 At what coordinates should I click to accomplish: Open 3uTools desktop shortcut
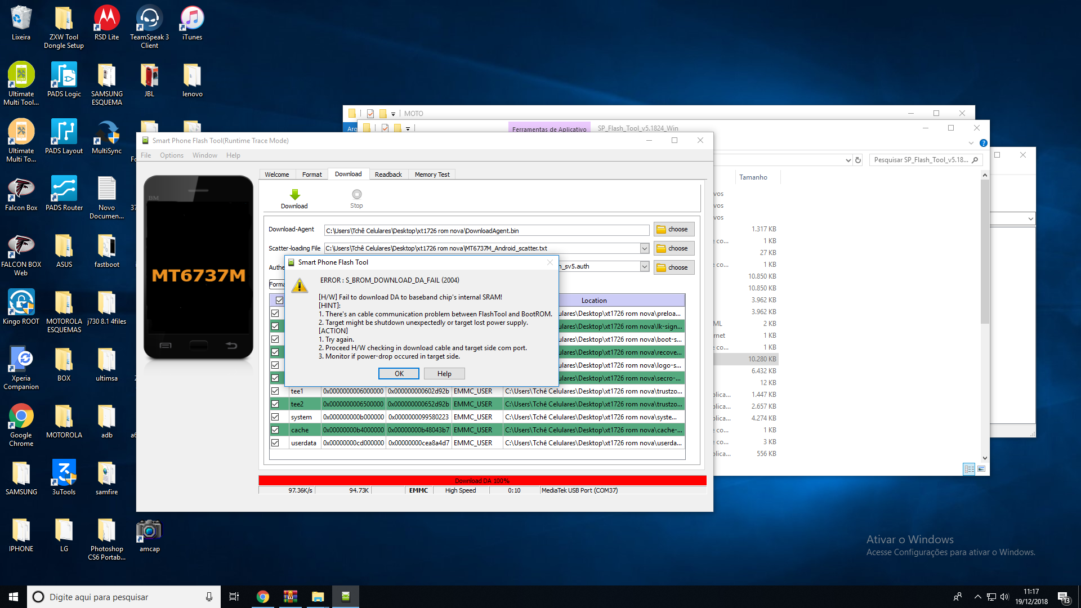click(x=64, y=478)
